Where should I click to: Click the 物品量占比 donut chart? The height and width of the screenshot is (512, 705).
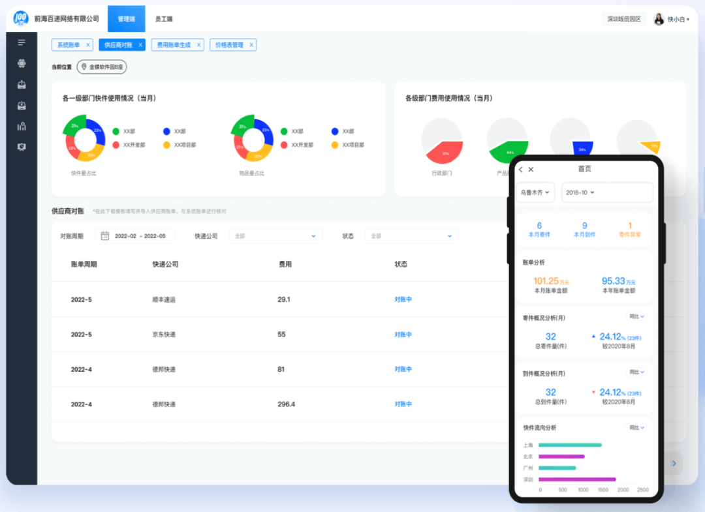pos(253,139)
